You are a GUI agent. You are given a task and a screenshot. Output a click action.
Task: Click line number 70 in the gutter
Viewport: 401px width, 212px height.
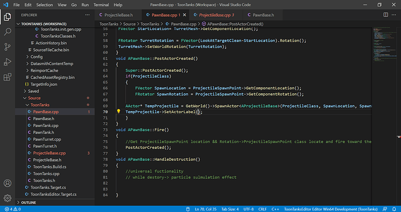coord(105,112)
